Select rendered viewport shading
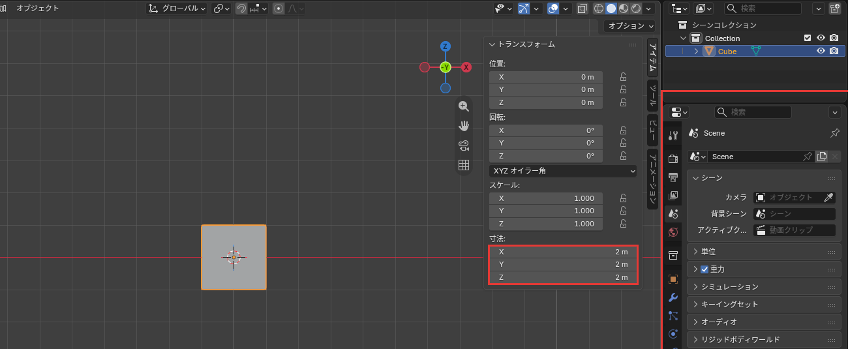 pos(636,8)
